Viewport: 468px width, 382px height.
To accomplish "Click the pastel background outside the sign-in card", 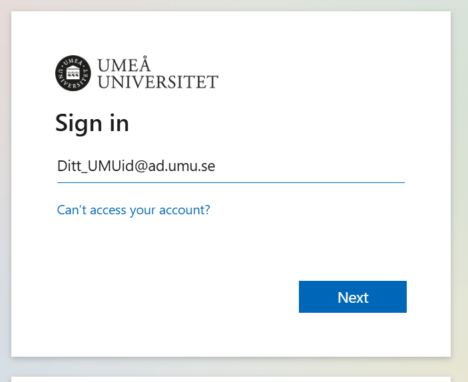I will [x=459, y=200].
